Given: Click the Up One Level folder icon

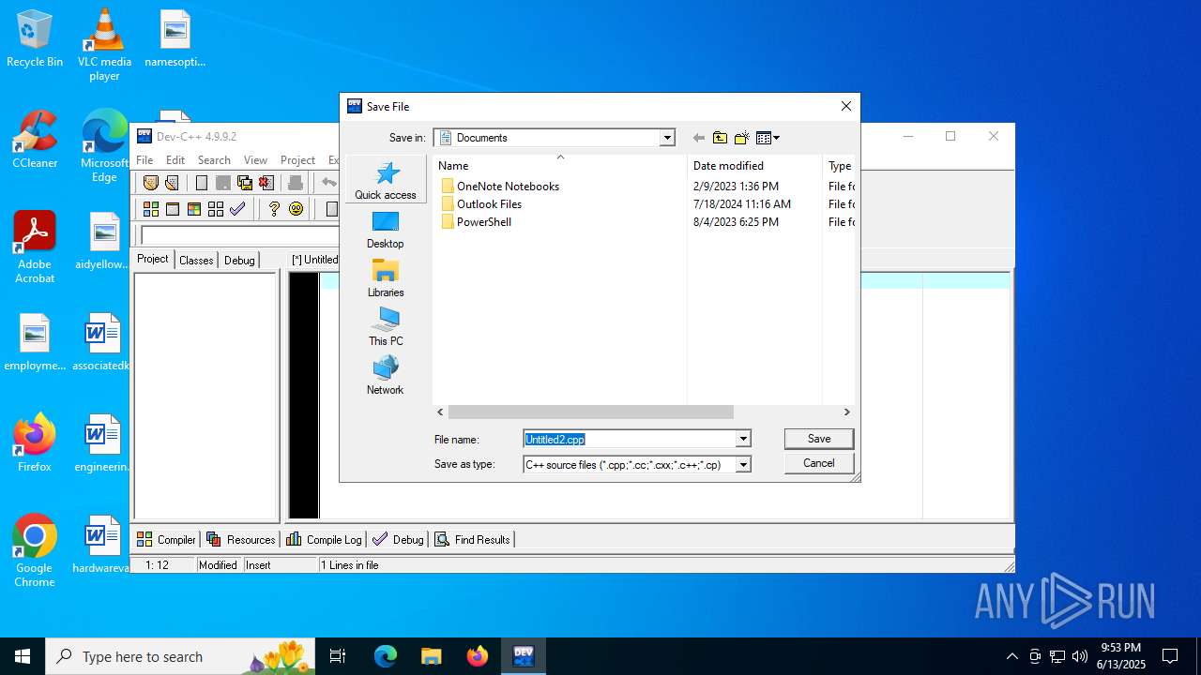Looking at the screenshot, I should point(720,138).
